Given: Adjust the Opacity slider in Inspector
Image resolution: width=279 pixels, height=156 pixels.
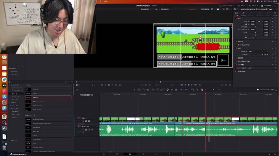Looking at the screenshot, I should [x=255, y=54].
